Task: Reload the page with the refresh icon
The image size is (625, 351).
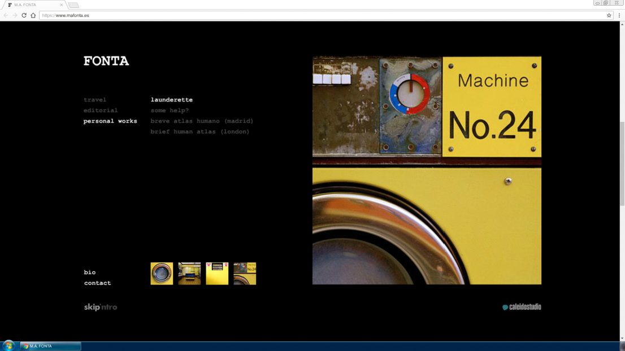Action: [x=24, y=15]
